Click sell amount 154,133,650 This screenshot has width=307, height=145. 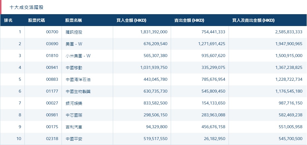[213, 103]
